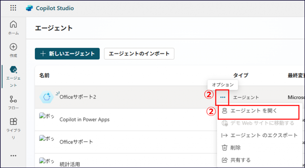Click the Officeサポート bot image
The image size is (305, 168).
click(47, 138)
